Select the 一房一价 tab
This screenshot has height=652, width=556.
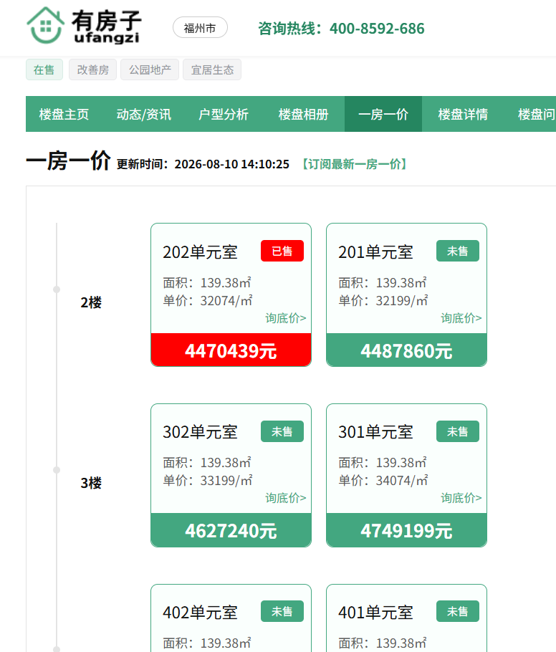[383, 114]
